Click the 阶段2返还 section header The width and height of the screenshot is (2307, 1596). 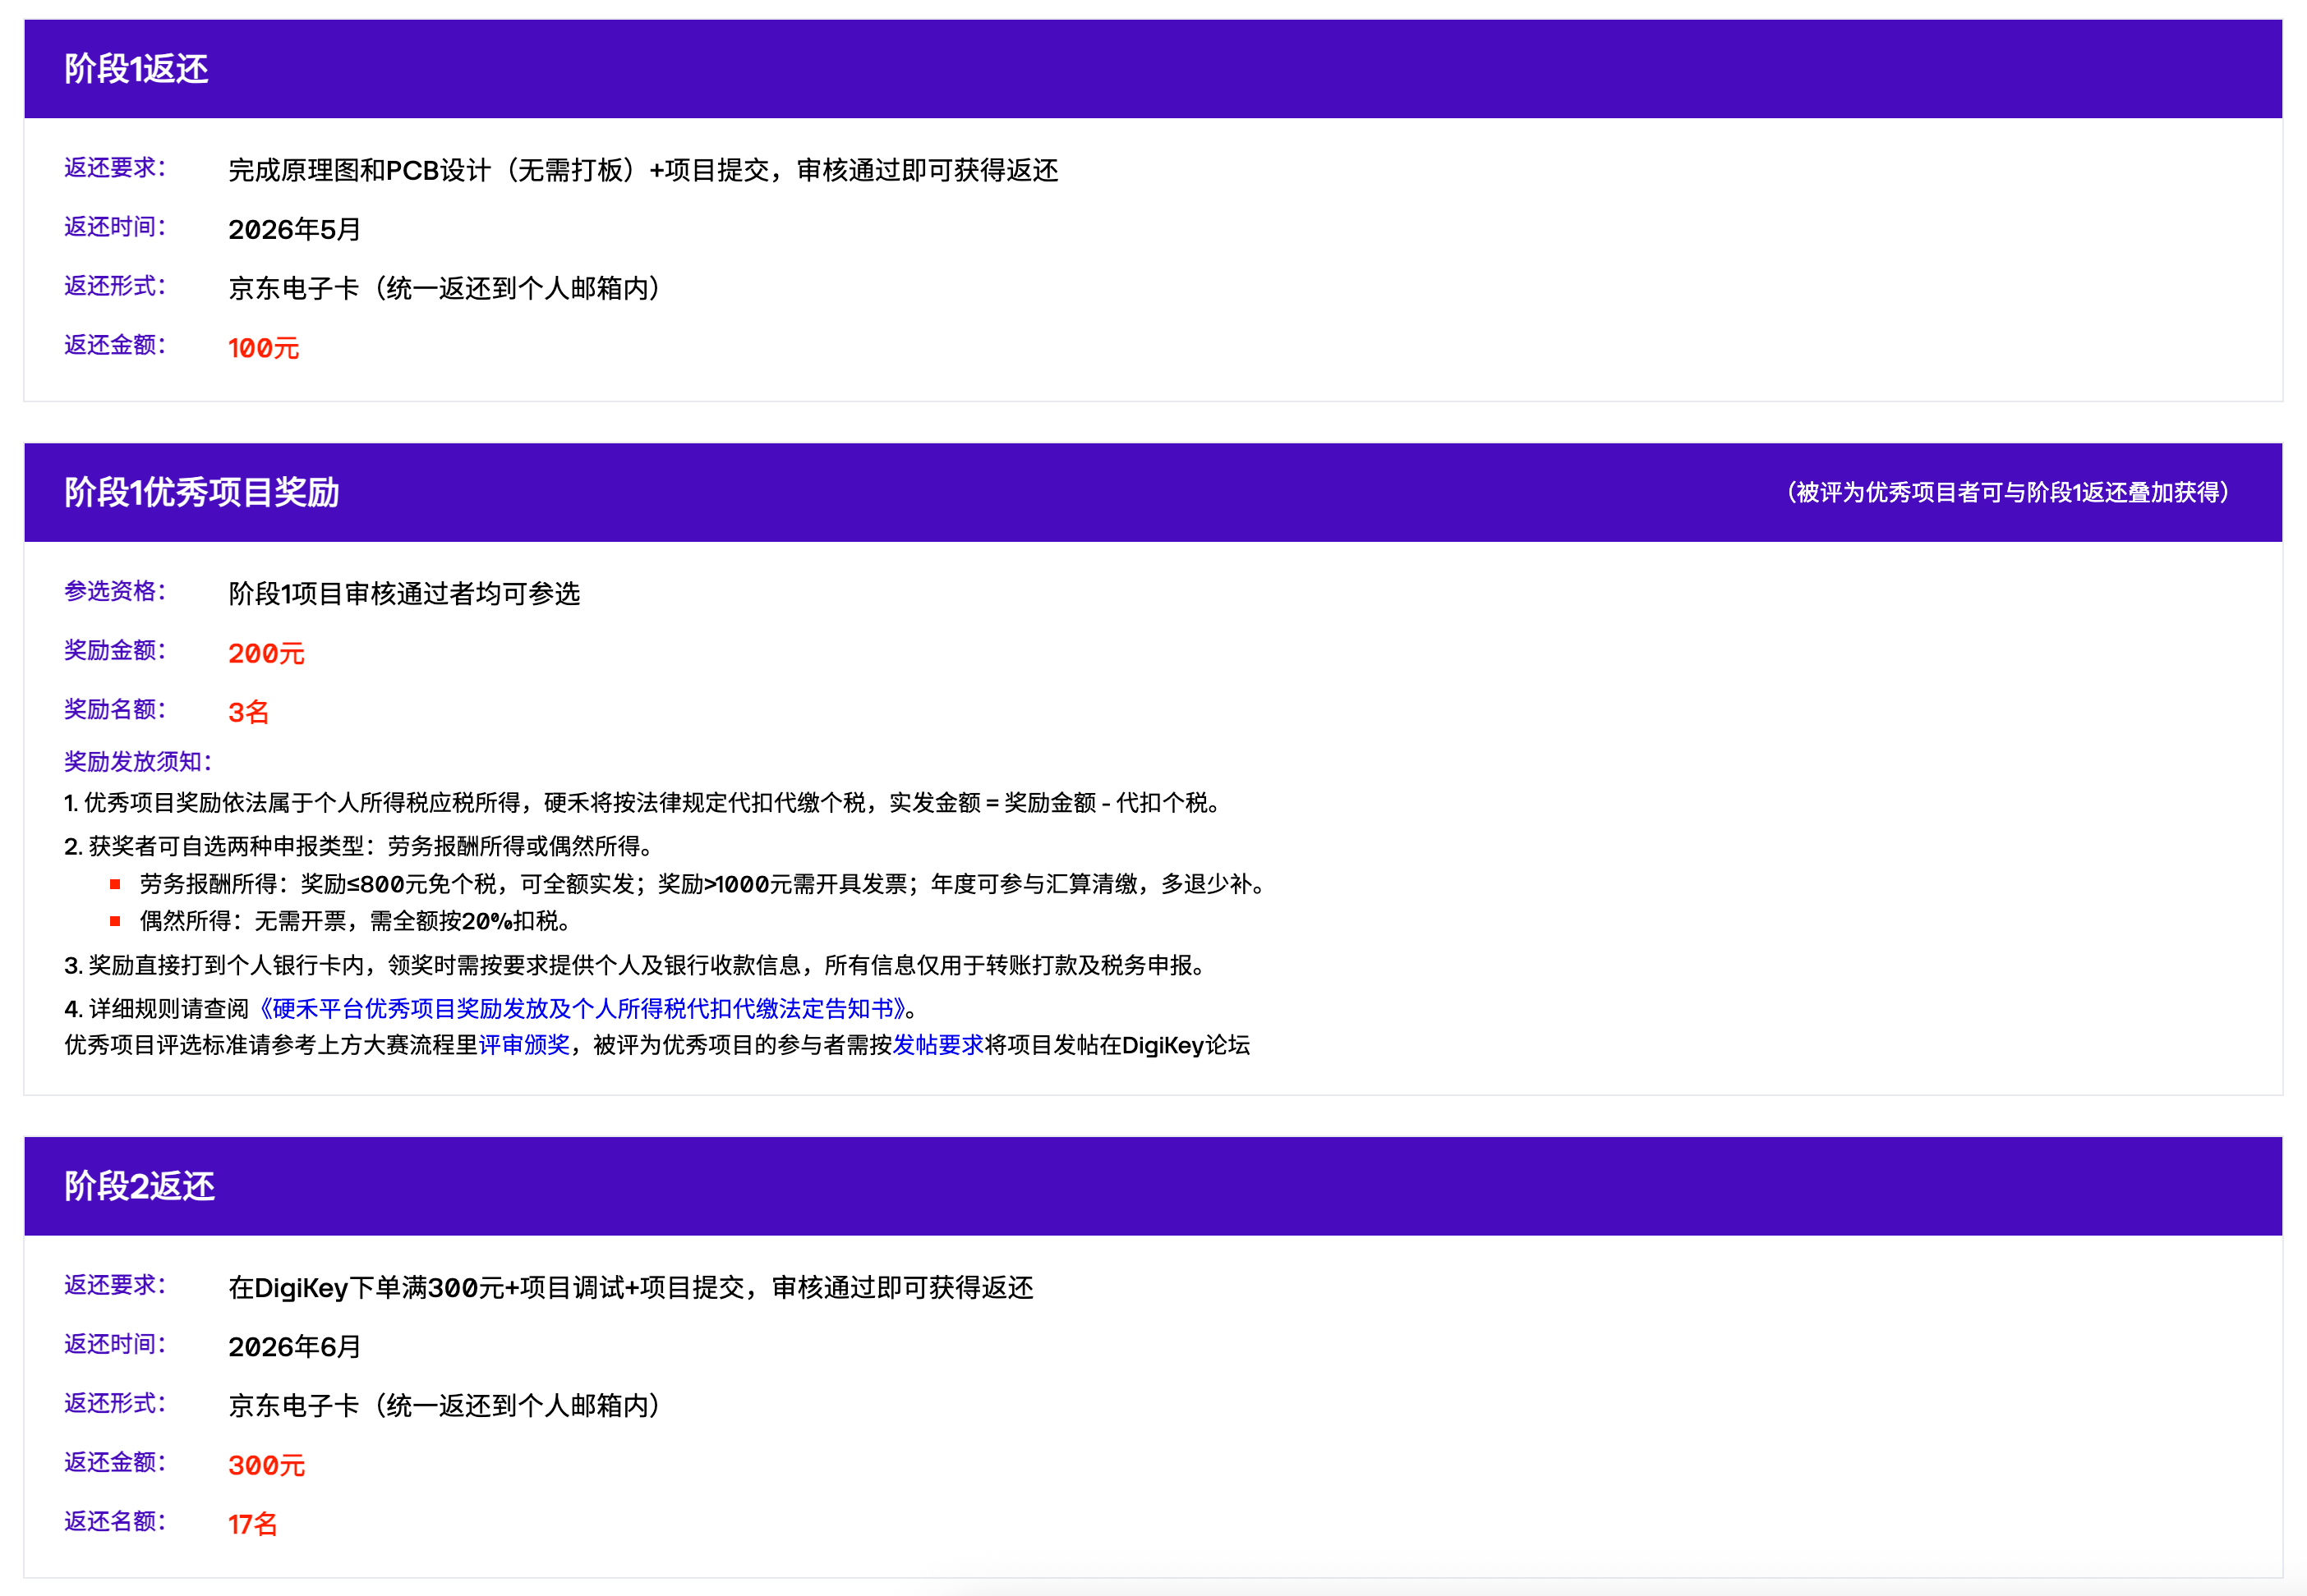click(x=140, y=1186)
